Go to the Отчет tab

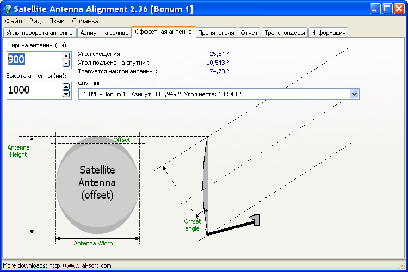[249, 33]
